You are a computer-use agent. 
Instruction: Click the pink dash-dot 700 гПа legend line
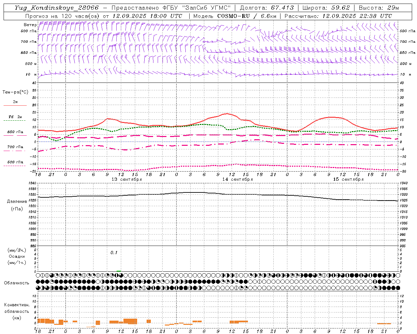click(15, 151)
